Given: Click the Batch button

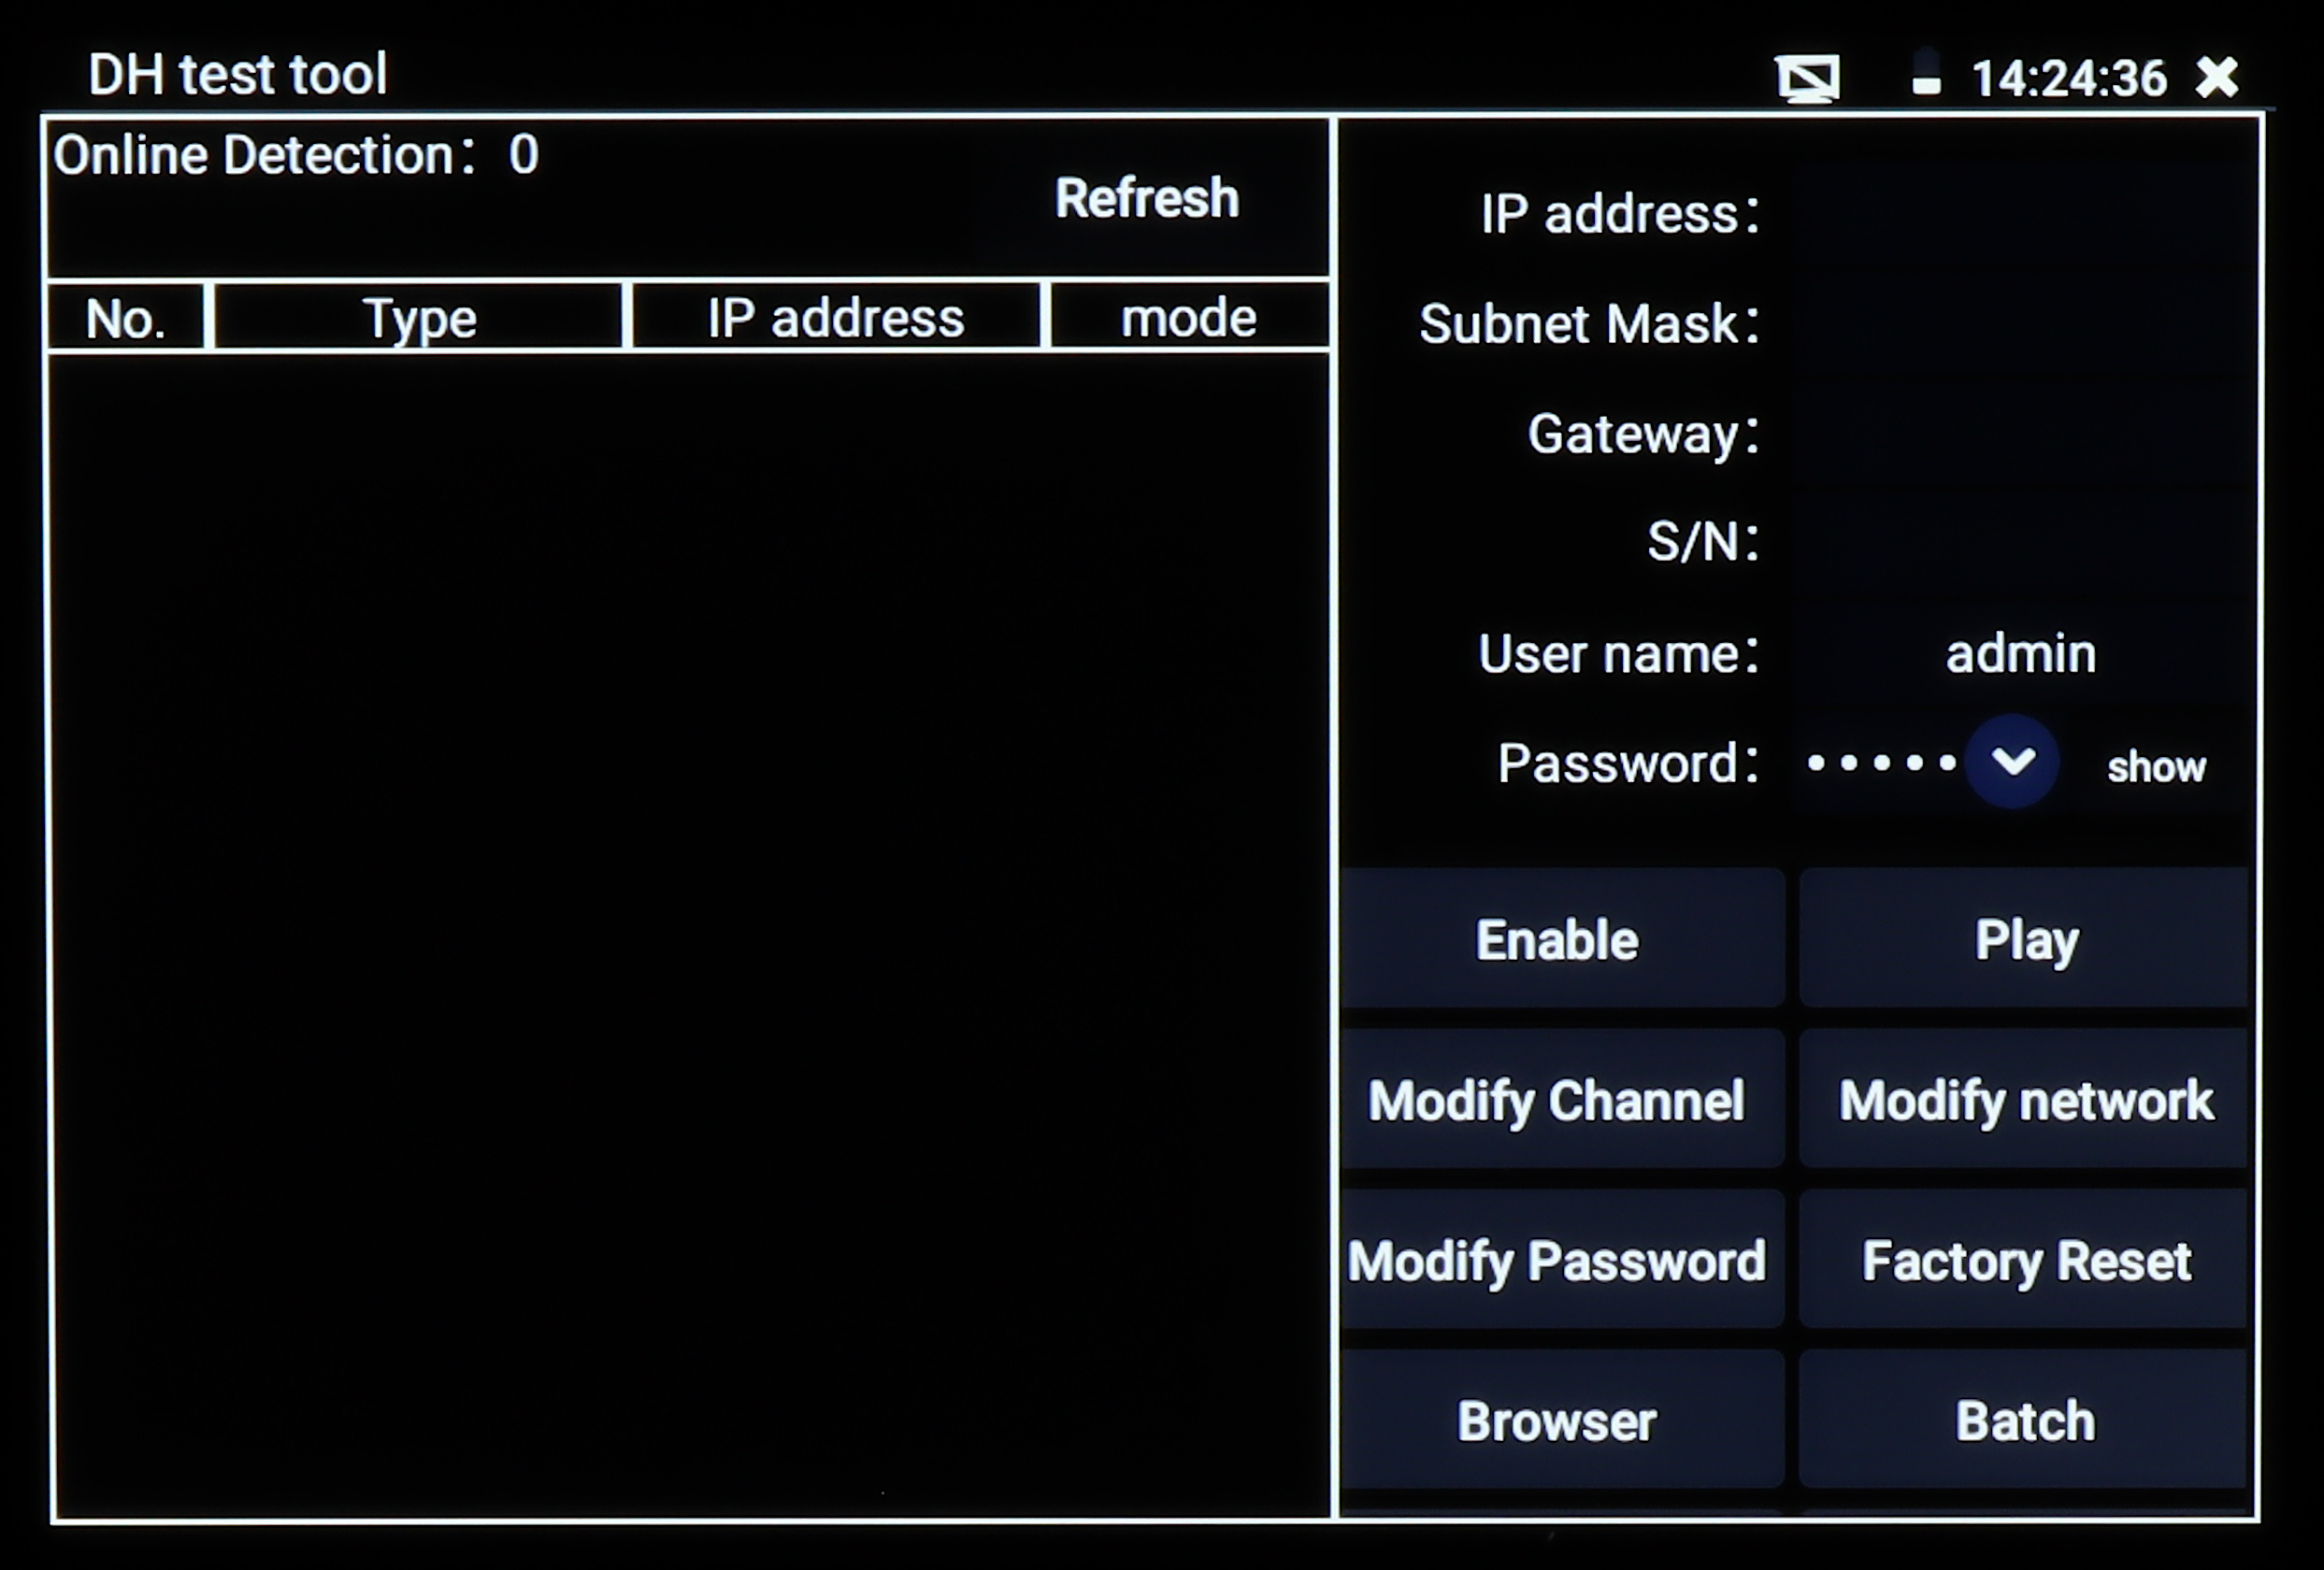Looking at the screenshot, I should 2024,1420.
